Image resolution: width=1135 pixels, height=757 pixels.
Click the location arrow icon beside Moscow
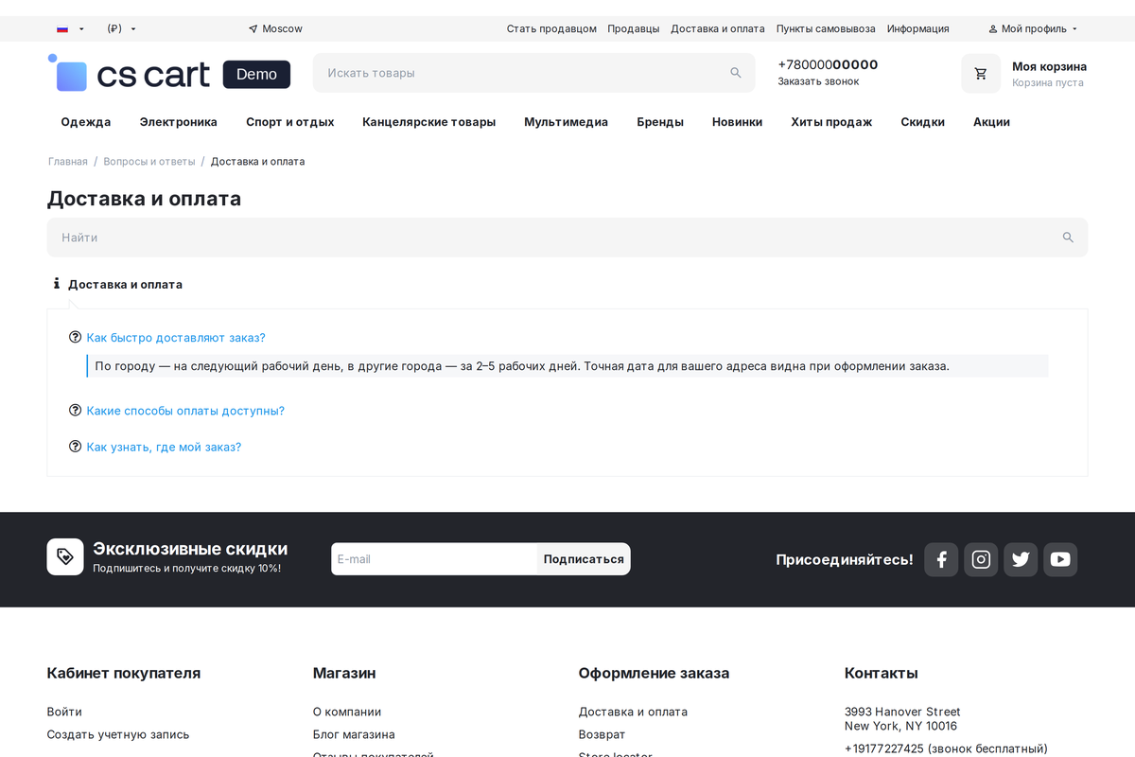coord(253,28)
